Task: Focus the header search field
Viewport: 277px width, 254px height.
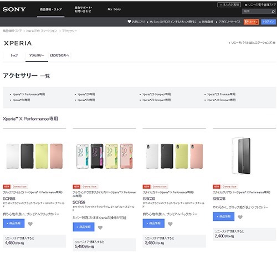Action: coord(256,12)
